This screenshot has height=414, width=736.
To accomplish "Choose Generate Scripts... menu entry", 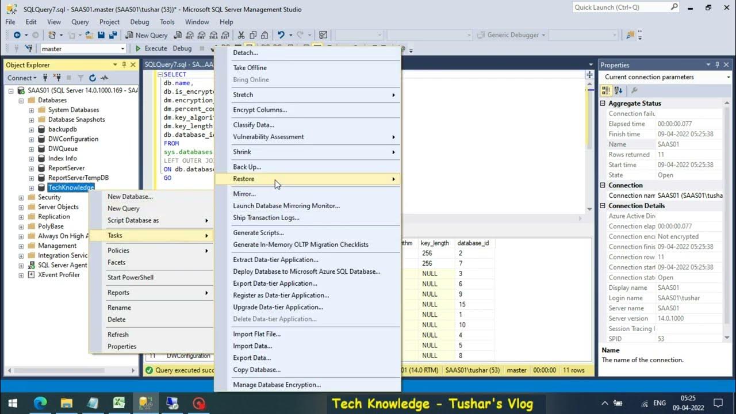I will click(308, 233).
